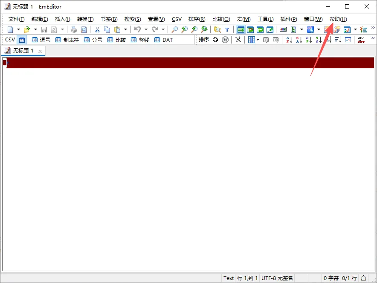Click the Copy icon
377x283 pixels.
[x=107, y=29]
